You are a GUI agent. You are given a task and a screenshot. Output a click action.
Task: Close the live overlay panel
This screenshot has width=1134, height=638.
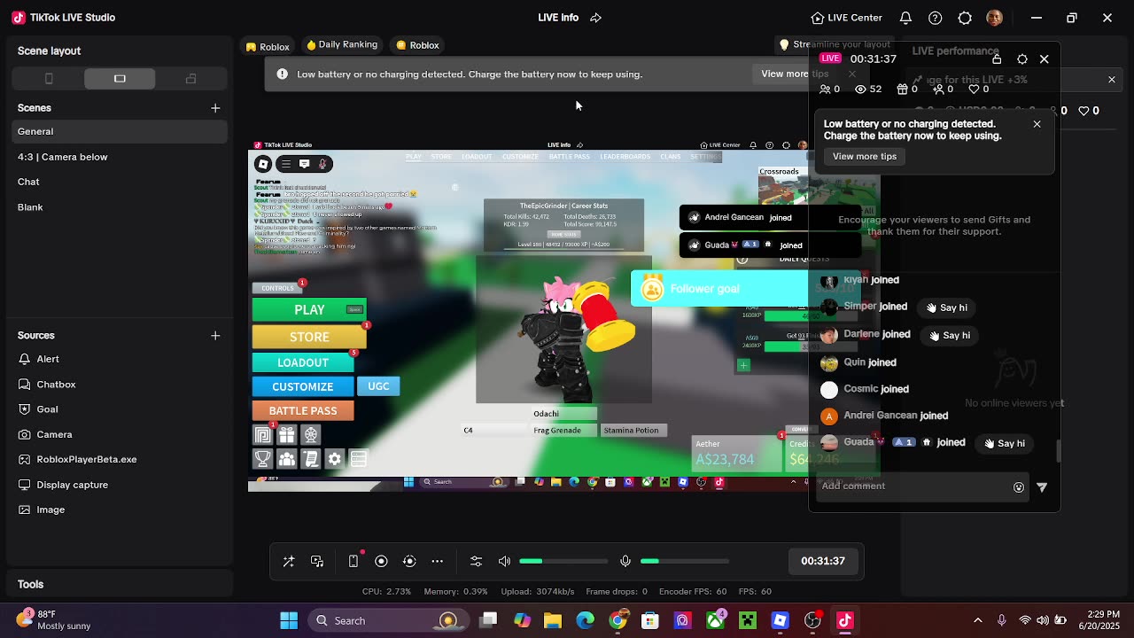click(x=1045, y=59)
